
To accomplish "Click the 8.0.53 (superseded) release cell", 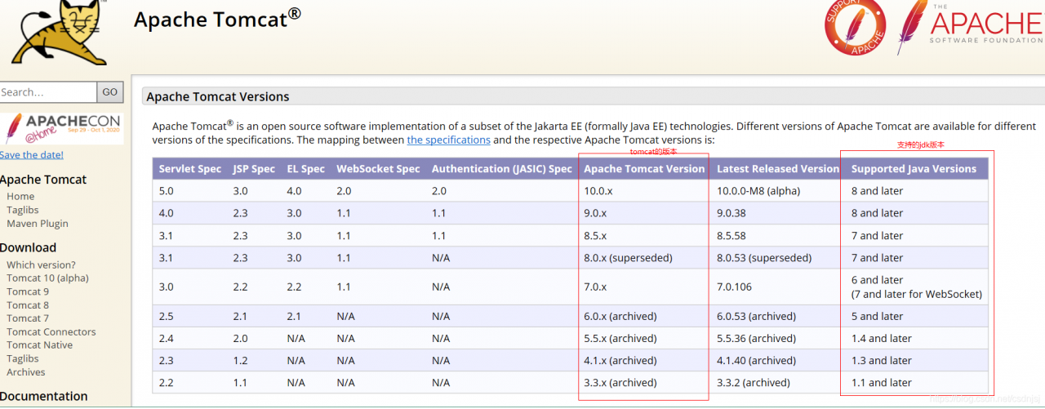I will point(778,258).
